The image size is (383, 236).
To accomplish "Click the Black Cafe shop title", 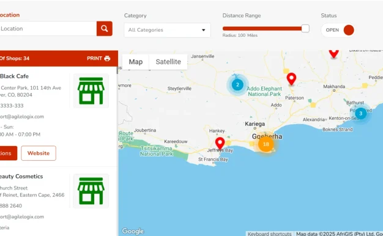I will tap(14, 76).
